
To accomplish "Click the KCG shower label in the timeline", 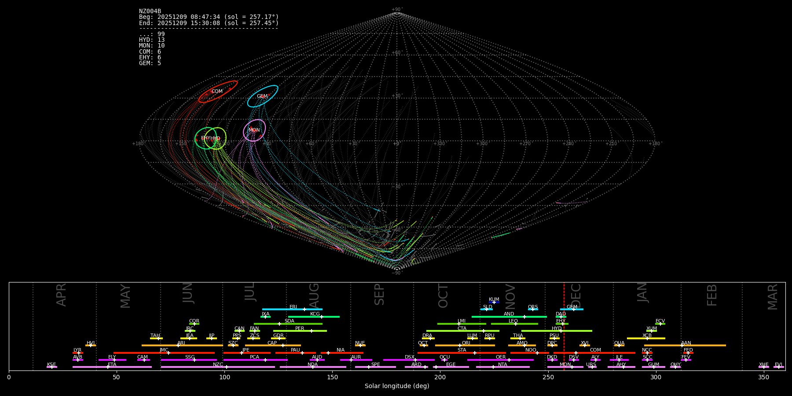I will (x=315, y=314).
